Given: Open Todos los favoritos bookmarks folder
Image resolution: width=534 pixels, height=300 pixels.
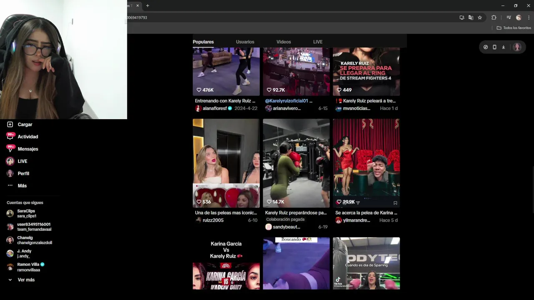Looking at the screenshot, I should point(514,28).
